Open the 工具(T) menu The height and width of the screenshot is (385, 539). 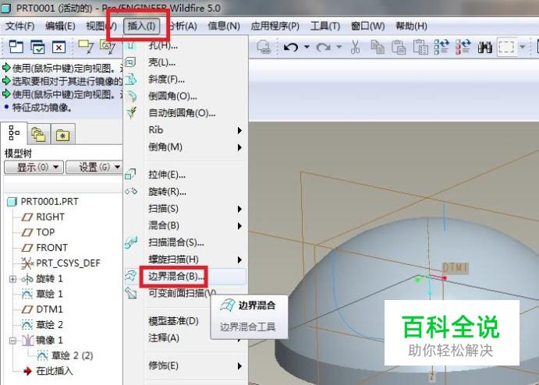[325, 26]
